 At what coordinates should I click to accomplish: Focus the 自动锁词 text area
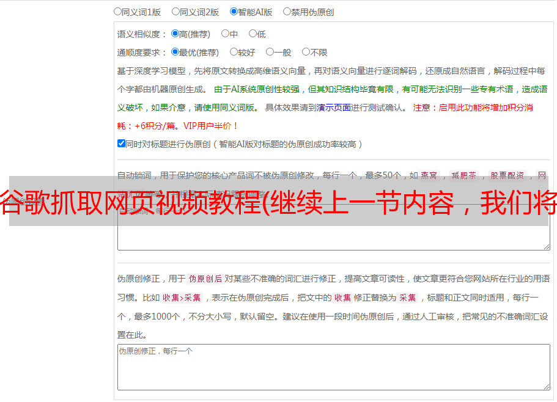click(x=334, y=227)
